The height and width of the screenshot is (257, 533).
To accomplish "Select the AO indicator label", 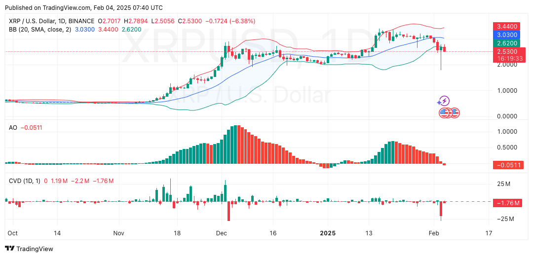I will (13, 128).
